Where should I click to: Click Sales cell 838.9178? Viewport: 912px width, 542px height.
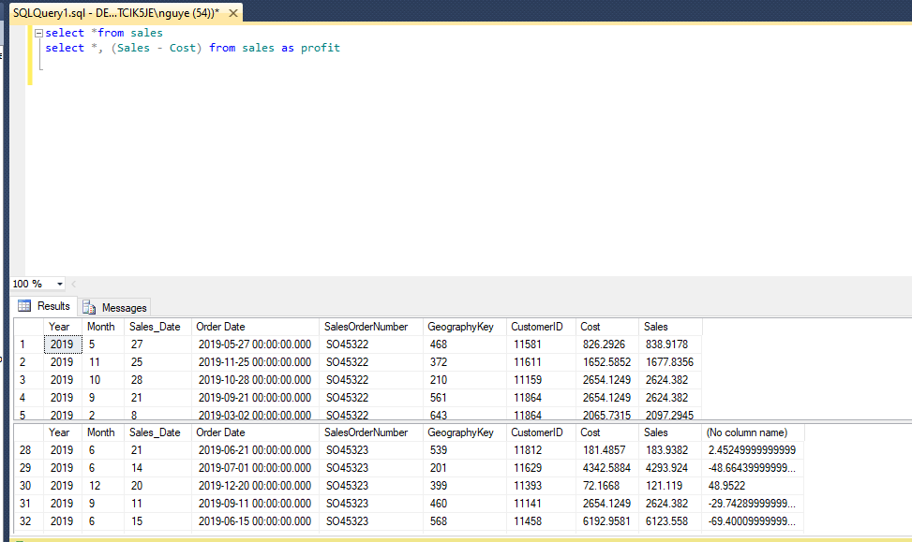coord(670,344)
